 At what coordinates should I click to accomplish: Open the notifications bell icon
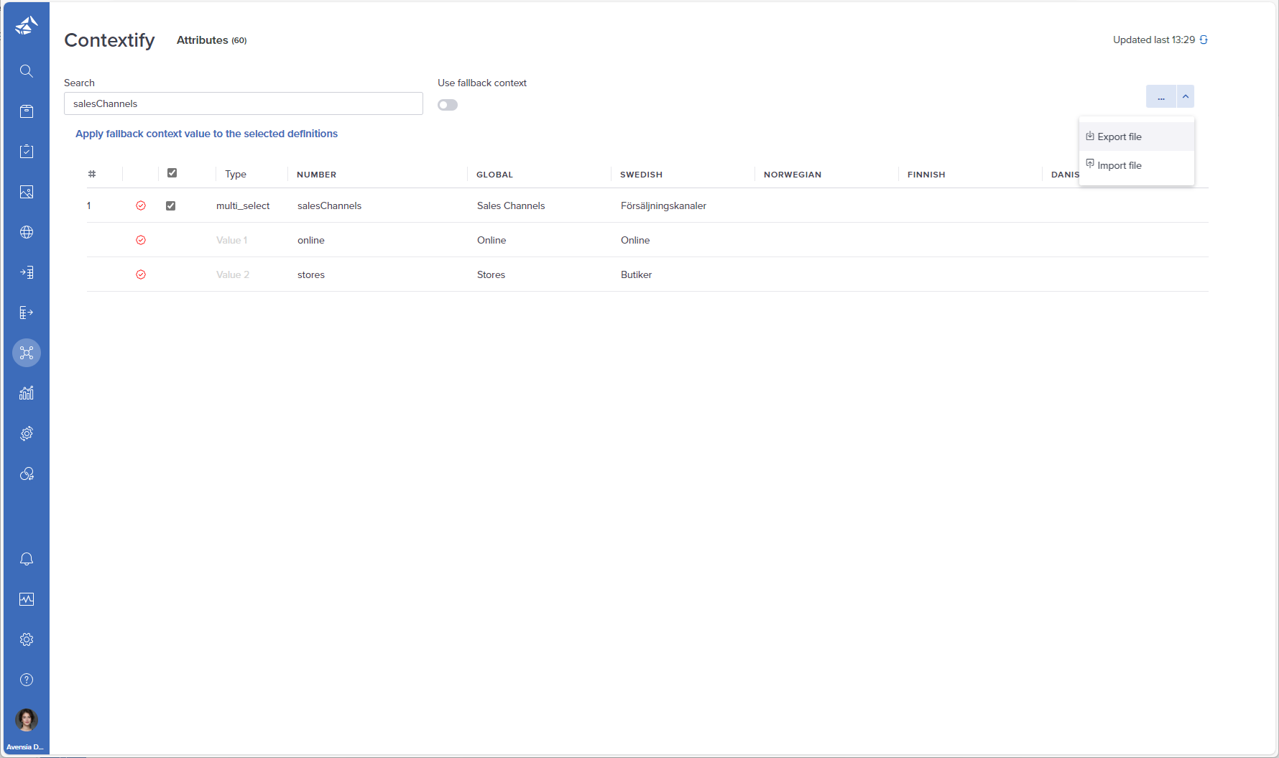tap(27, 559)
